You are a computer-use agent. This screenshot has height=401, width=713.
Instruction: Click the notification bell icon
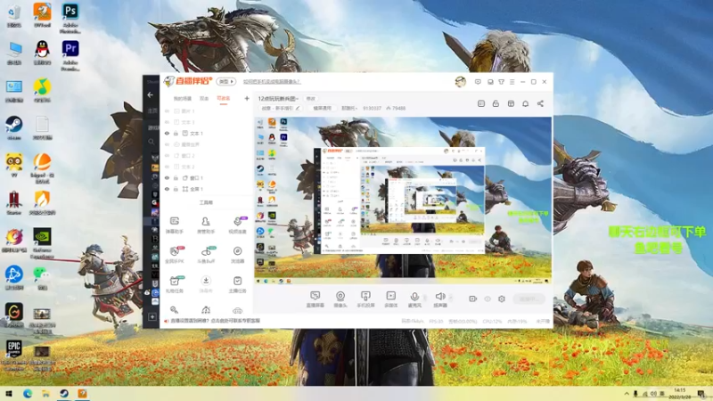point(525,103)
